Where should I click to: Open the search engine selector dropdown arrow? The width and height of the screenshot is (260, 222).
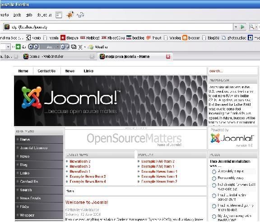256,27
